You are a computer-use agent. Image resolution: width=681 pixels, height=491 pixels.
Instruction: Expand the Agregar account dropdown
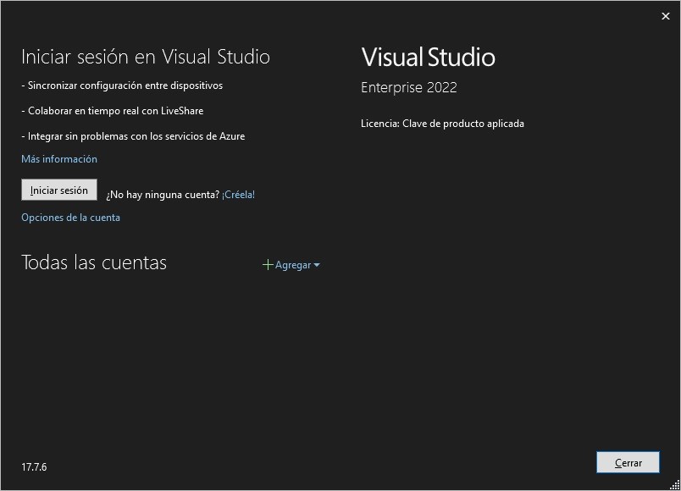292,265
